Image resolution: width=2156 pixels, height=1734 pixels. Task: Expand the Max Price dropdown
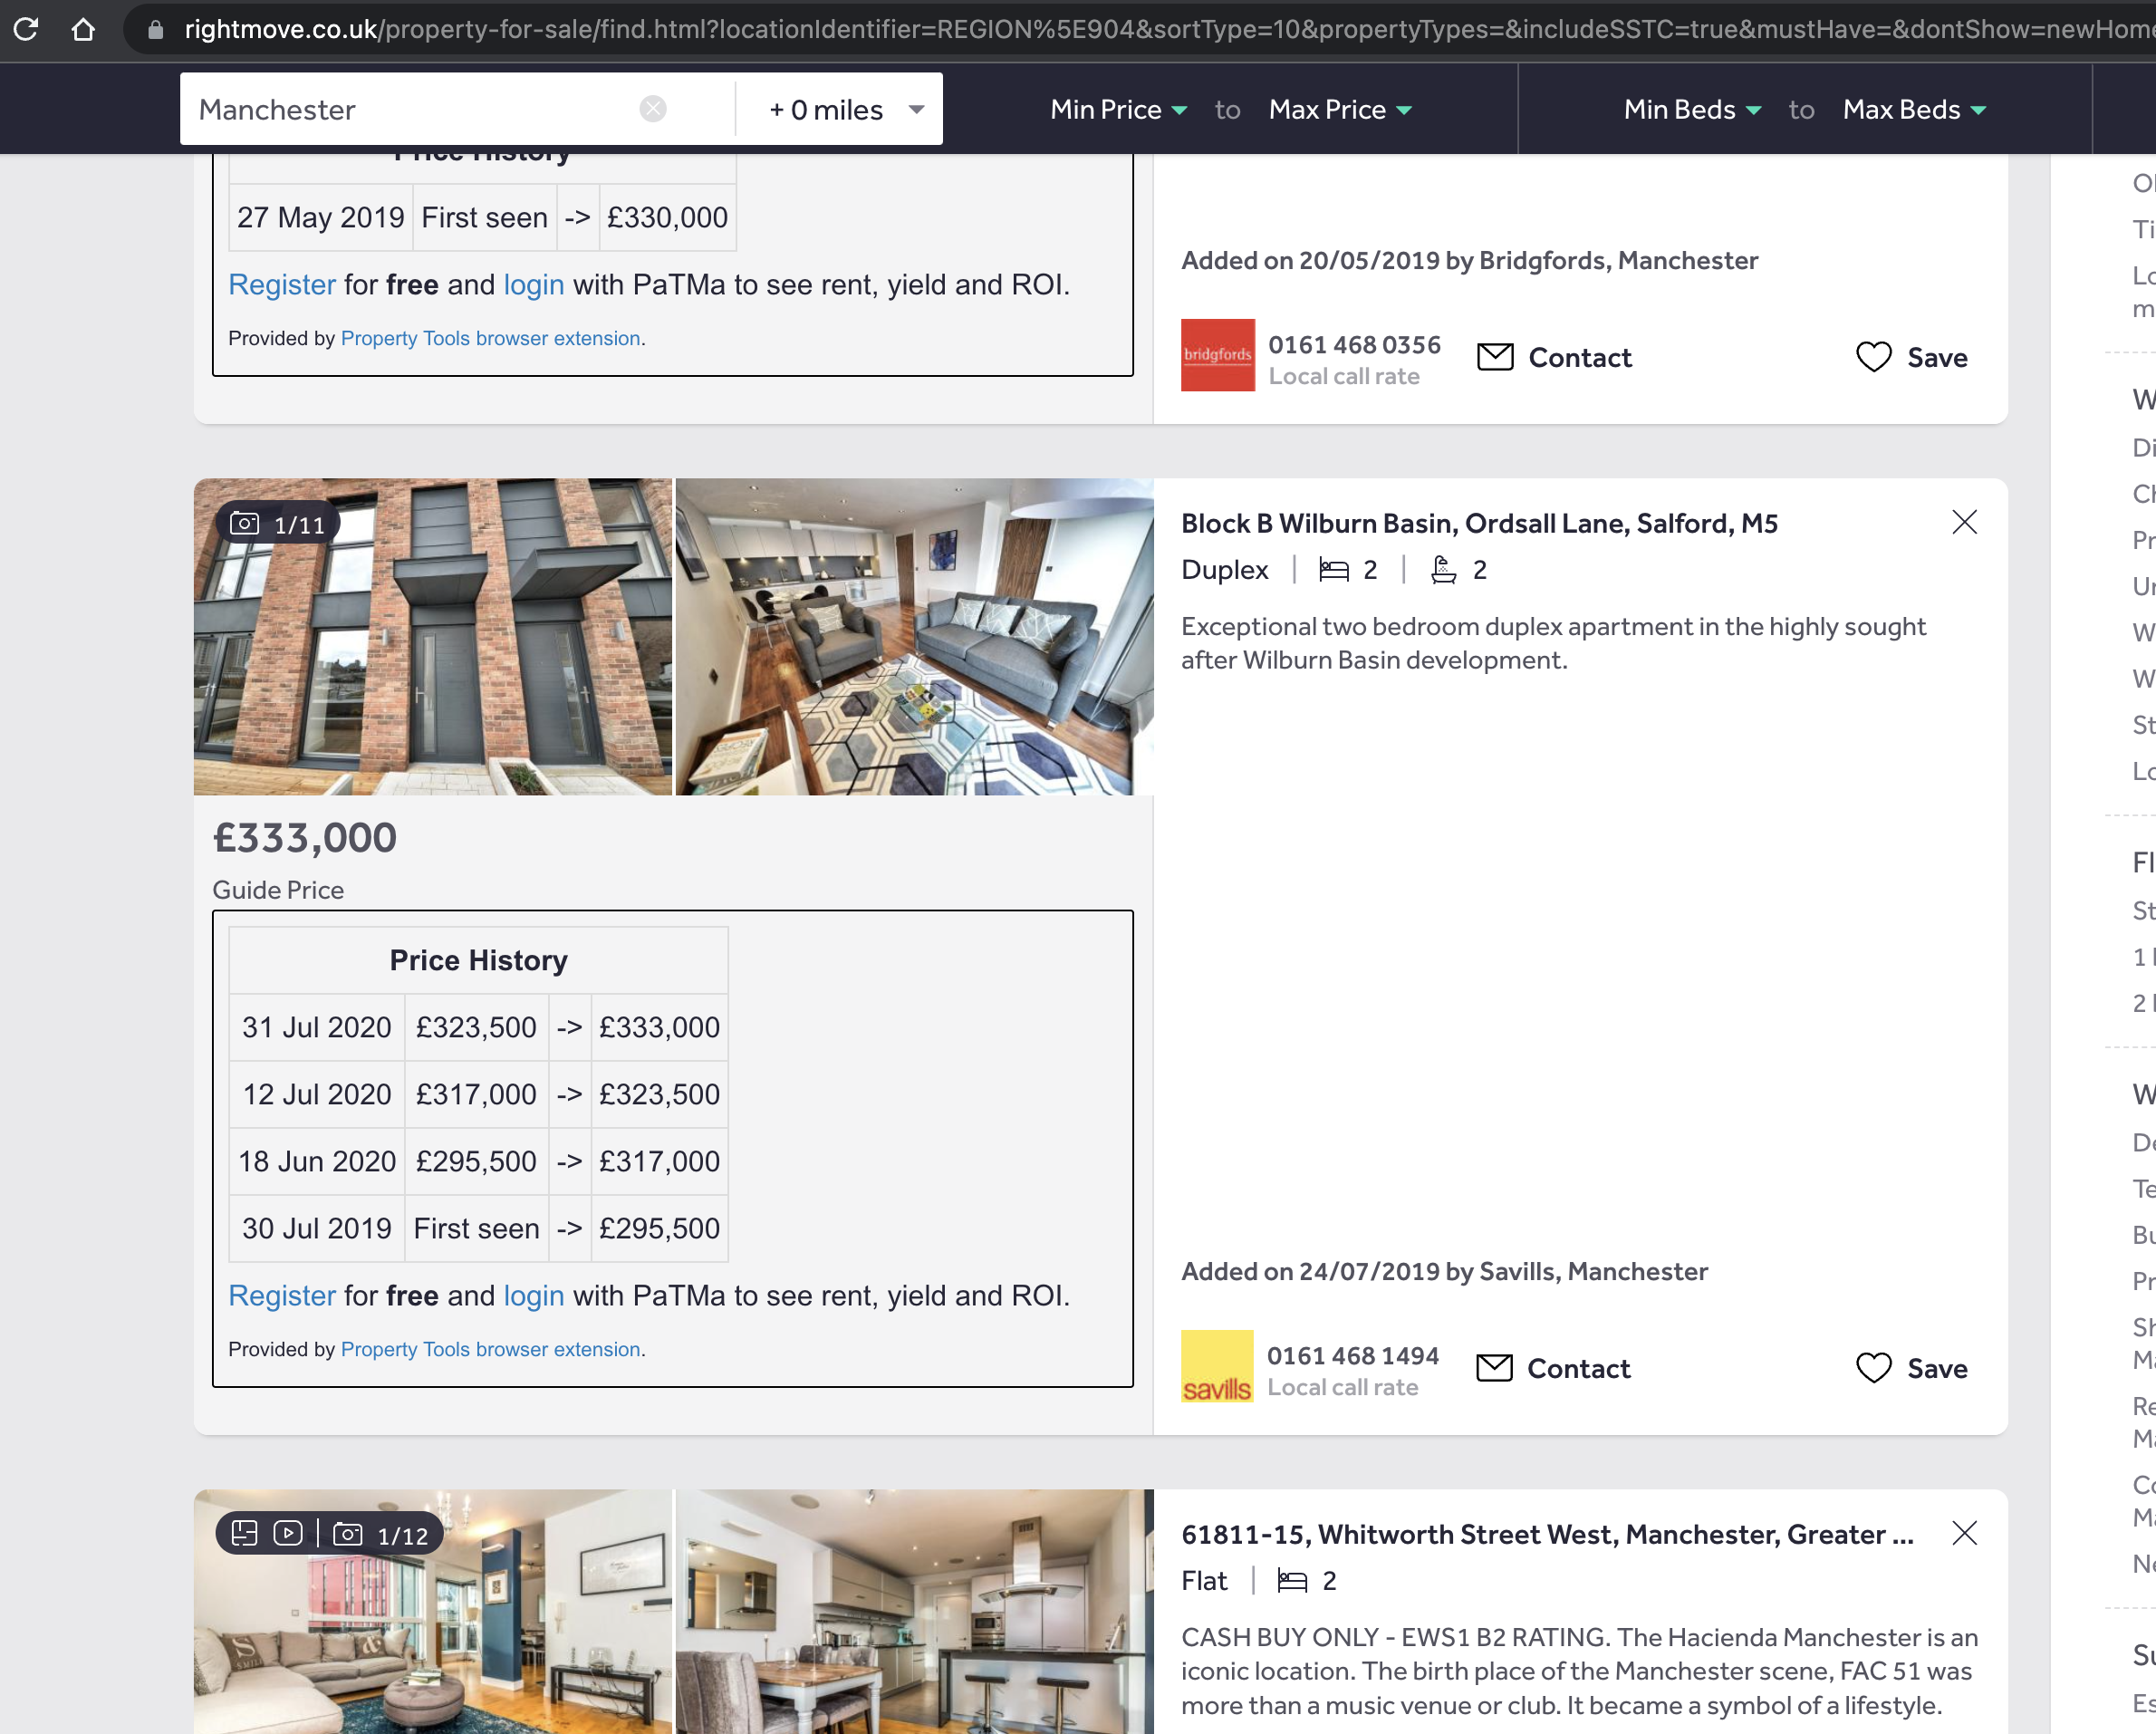point(1339,109)
